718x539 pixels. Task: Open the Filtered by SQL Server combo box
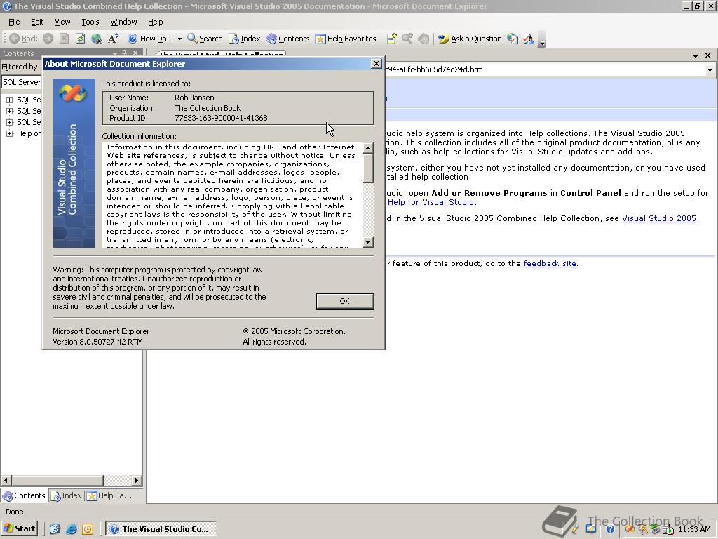22,82
